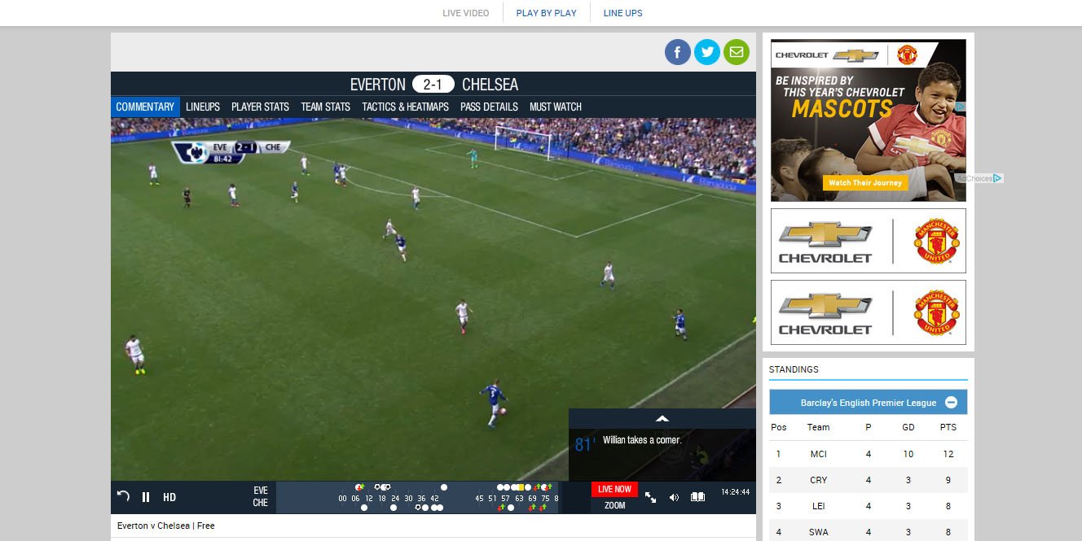Screen dimensions: 1082x541
Task: Mute the video volume speaker icon
Action: [674, 497]
